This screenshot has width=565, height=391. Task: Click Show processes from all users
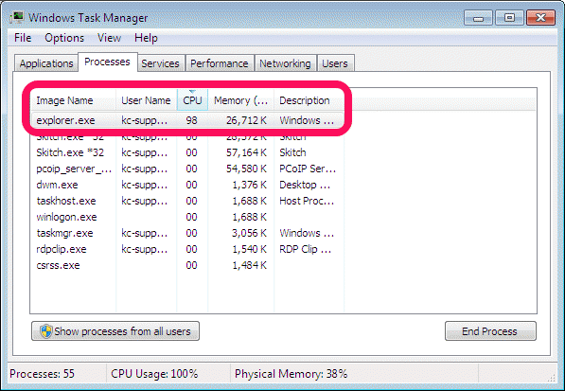pos(115,330)
